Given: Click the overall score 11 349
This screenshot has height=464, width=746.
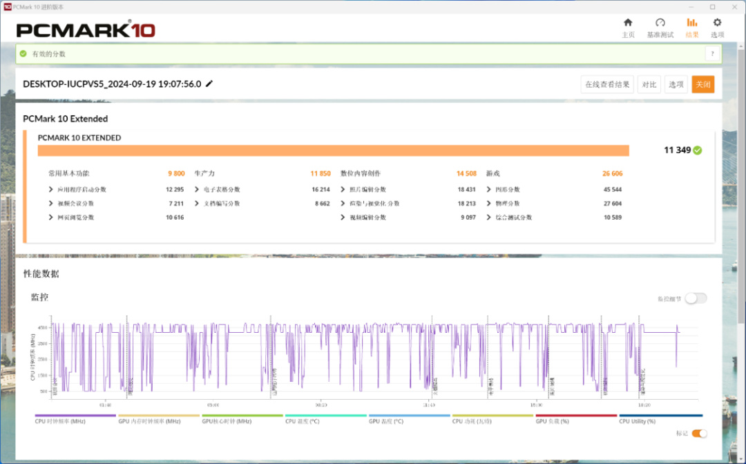Looking at the screenshot, I should click(x=677, y=151).
